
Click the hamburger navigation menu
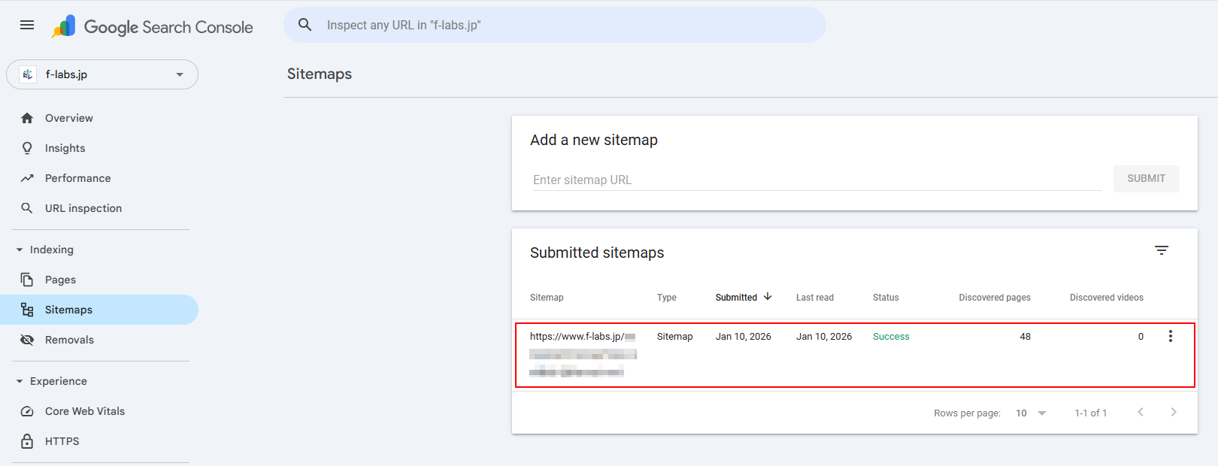(x=26, y=24)
